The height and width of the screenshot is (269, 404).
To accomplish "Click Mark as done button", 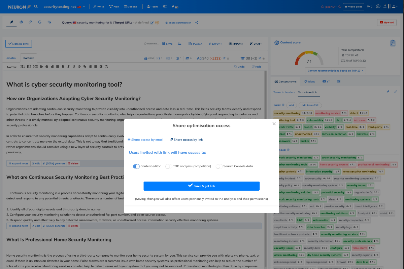I will coord(19,44).
